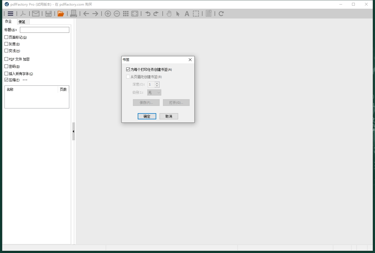Toggle fit page fullscreen icon
This screenshot has height=253, width=375.
(x=135, y=13)
